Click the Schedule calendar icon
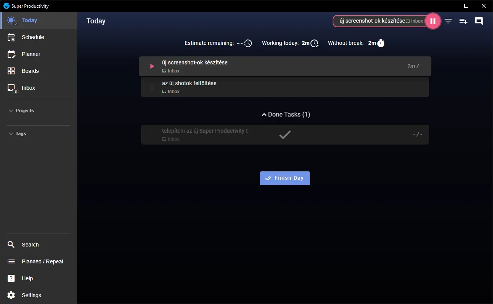The height and width of the screenshot is (304, 493). click(11, 37)
